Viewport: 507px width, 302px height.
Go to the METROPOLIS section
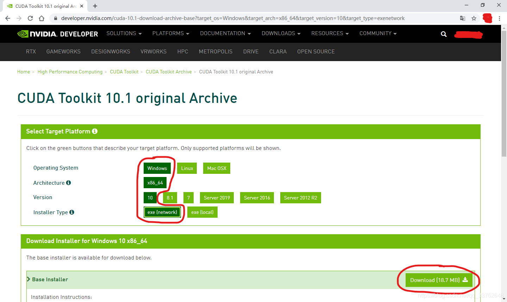[x=215, y=52]
